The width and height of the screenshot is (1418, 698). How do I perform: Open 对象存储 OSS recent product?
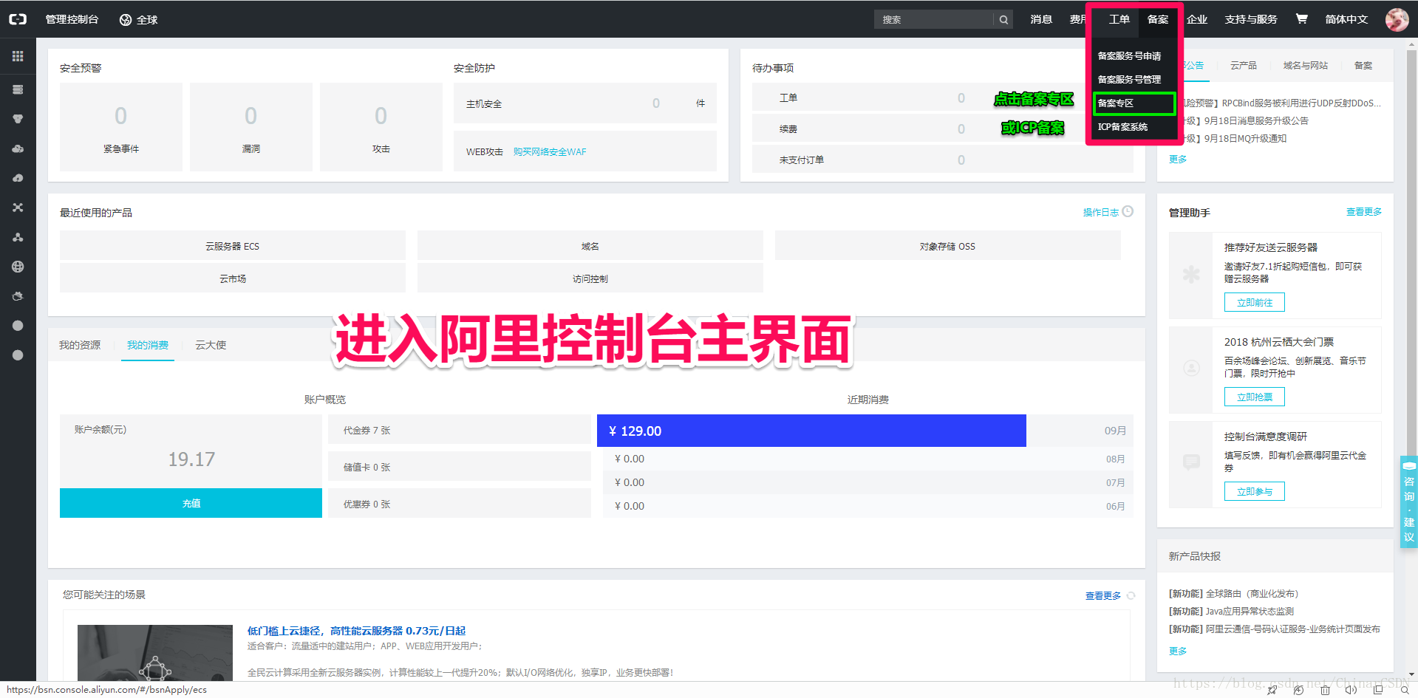tap(947, 246)
